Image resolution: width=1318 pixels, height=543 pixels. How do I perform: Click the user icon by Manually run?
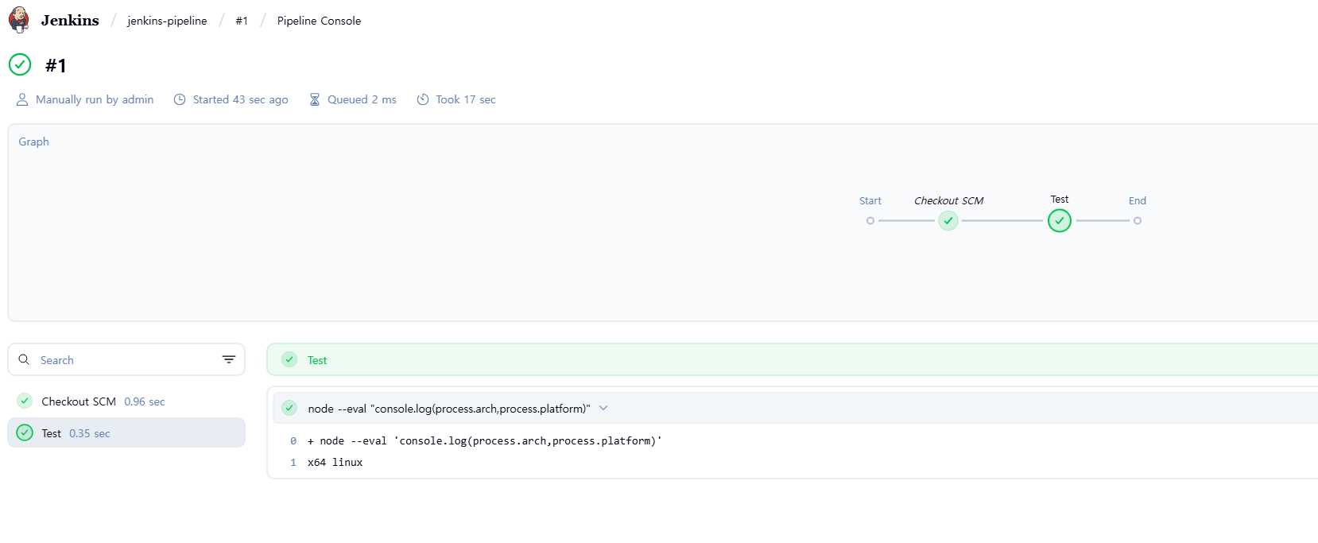tap(22, 99)
